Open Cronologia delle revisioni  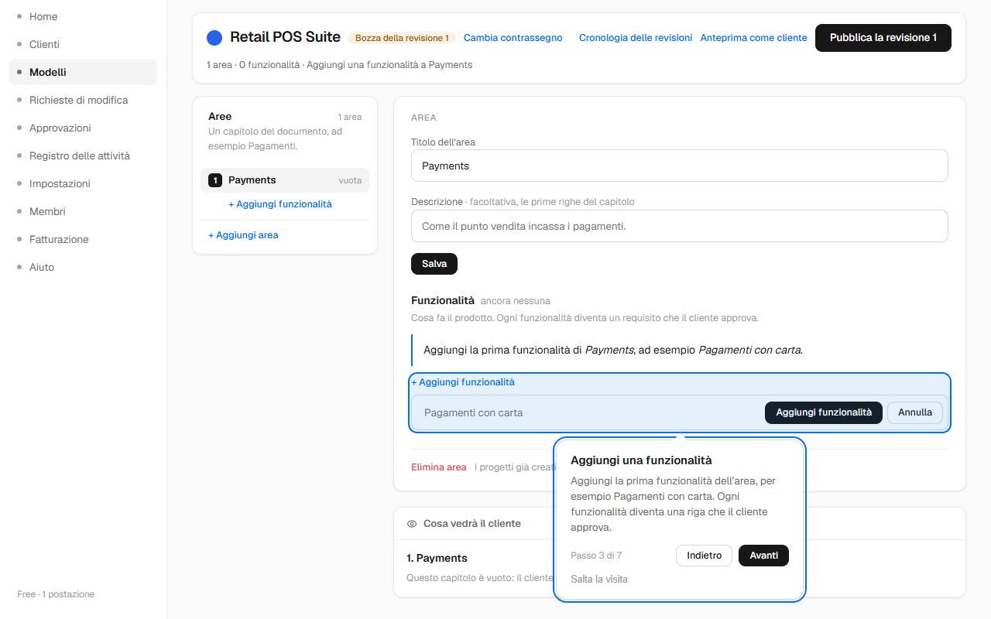click(x=636, y=38)
